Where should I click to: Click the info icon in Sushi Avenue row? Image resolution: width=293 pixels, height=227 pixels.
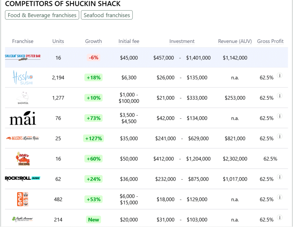(280, 218)
